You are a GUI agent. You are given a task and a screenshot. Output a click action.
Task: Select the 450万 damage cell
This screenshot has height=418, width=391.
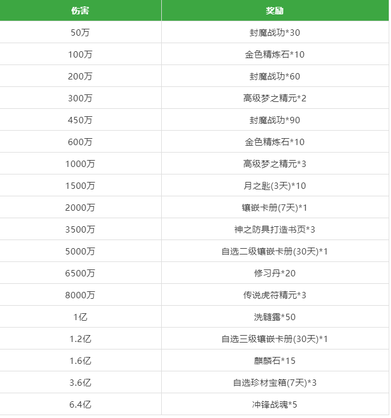(x=80, y=120)
